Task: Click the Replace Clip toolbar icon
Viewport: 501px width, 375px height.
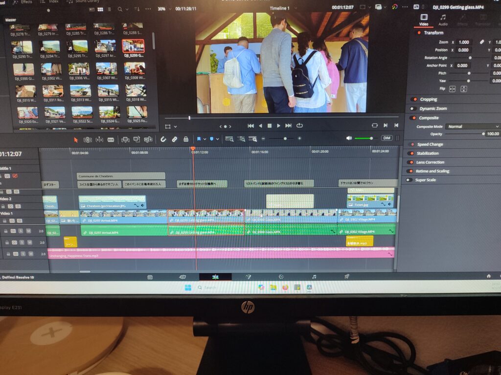Action: coord(148,139)
